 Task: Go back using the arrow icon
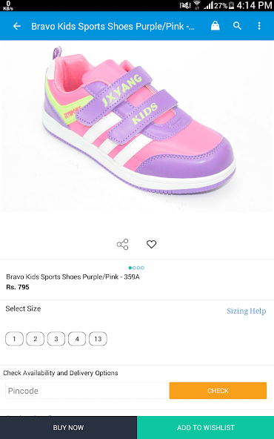click(x=17, y=26)
